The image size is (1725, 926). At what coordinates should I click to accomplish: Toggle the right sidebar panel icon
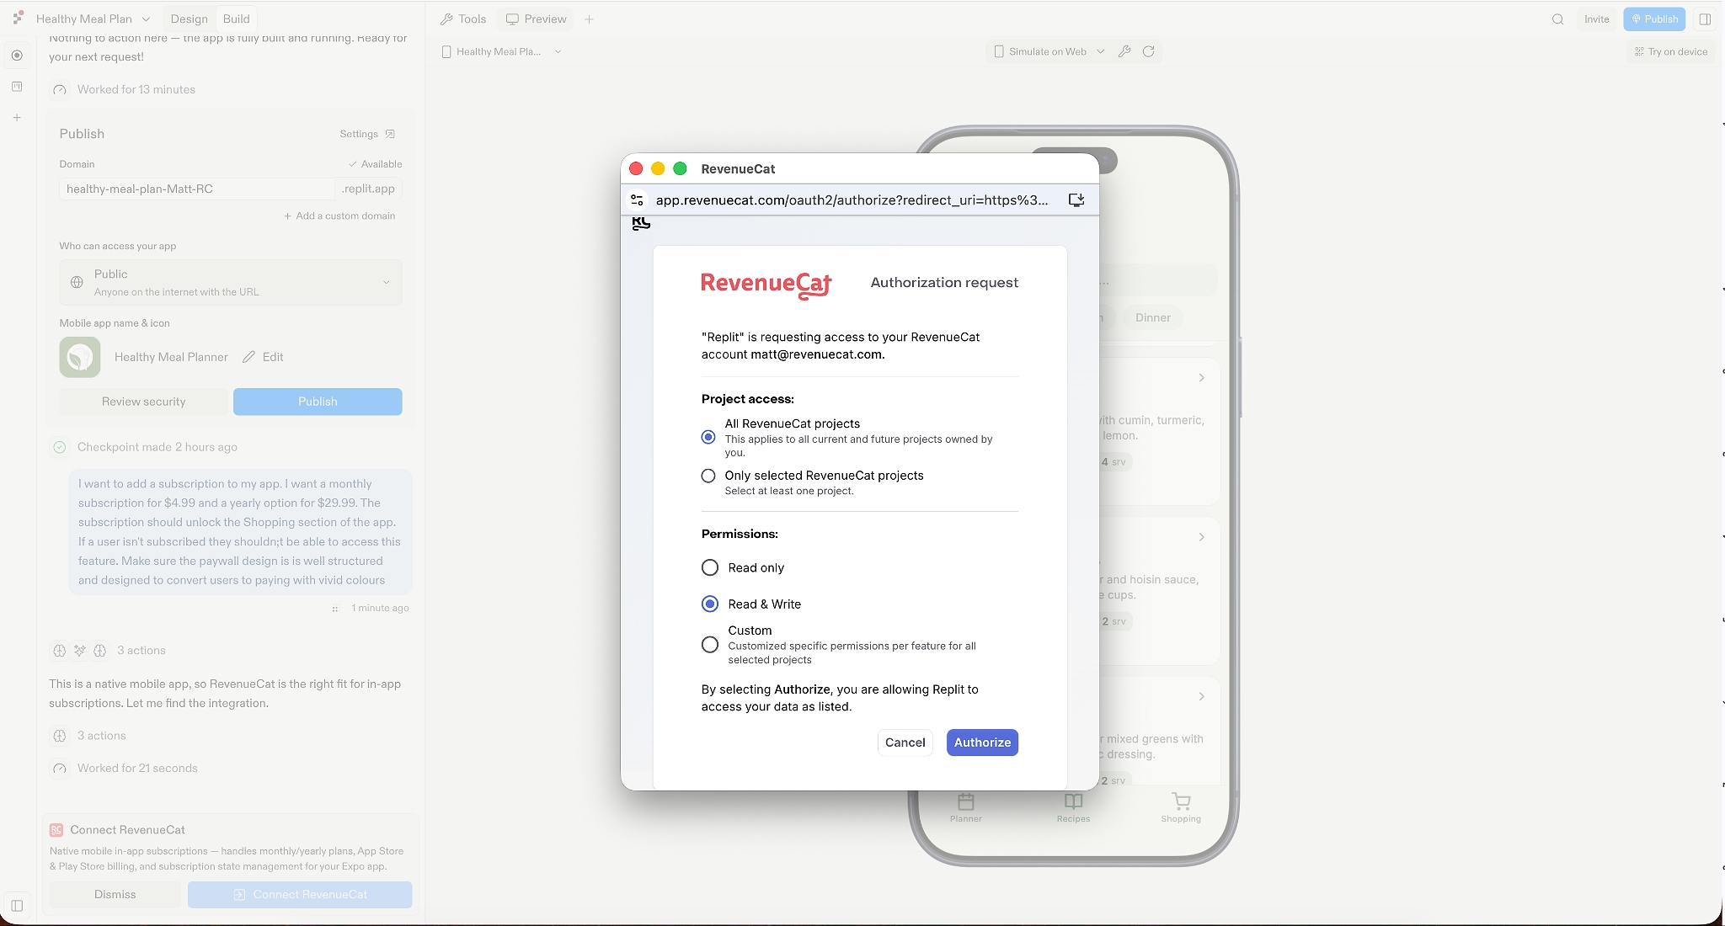(1705, 19)
